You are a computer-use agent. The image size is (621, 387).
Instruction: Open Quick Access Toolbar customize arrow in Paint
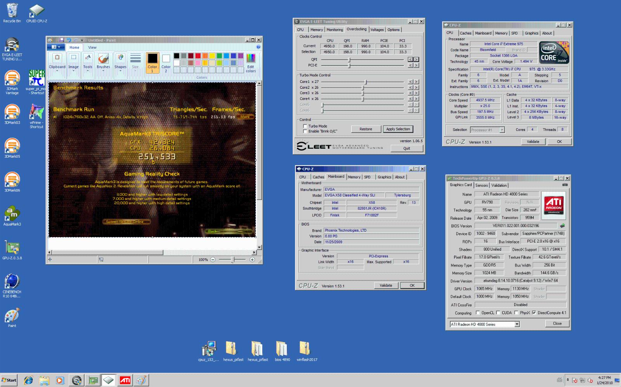[82, 40]
